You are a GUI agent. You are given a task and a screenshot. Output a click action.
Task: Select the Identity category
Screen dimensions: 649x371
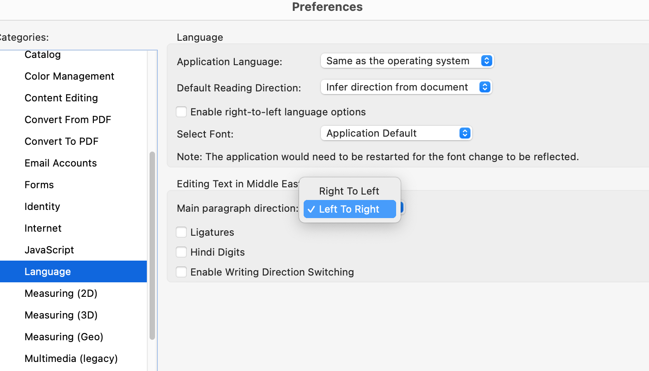[x=42, y=206]
